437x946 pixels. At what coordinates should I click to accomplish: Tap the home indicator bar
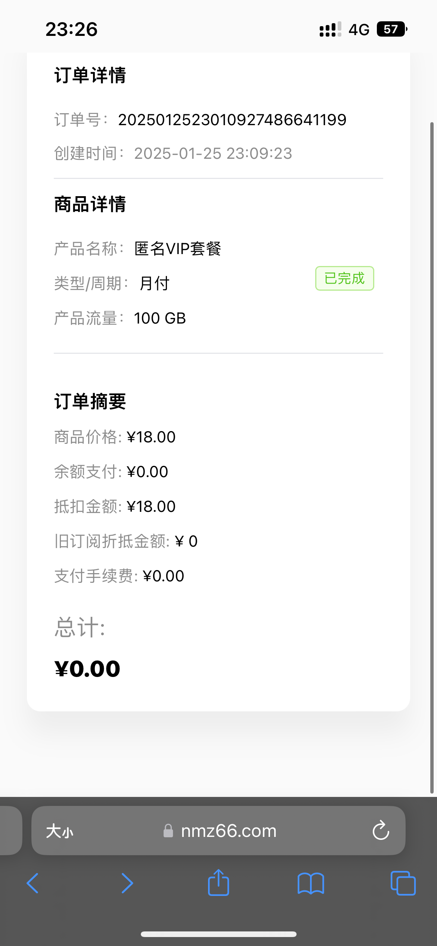(x=218, y=934)
